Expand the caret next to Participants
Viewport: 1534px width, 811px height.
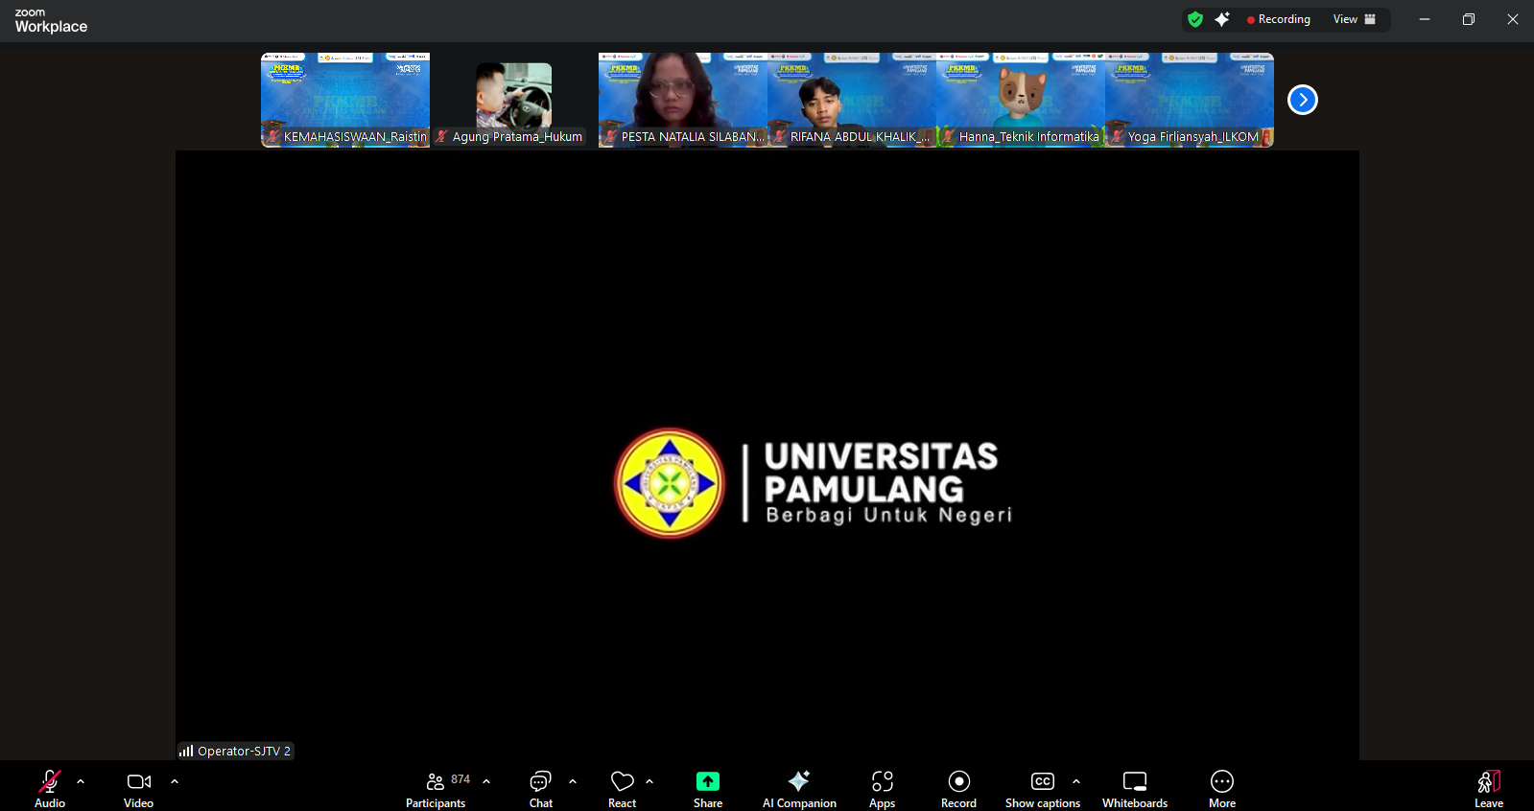tap(486, 781)
